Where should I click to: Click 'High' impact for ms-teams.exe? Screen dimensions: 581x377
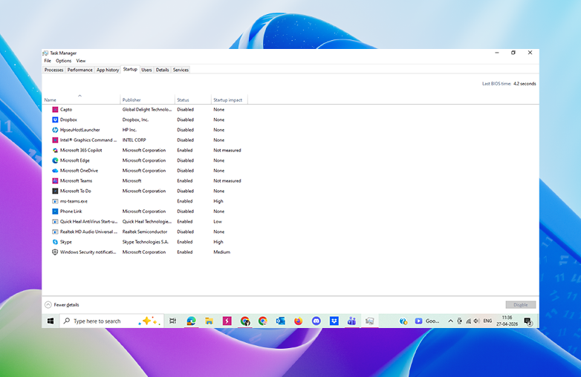(218, 201)
